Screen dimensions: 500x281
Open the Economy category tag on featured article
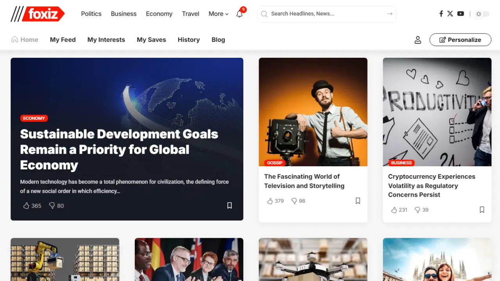point(34,118)
